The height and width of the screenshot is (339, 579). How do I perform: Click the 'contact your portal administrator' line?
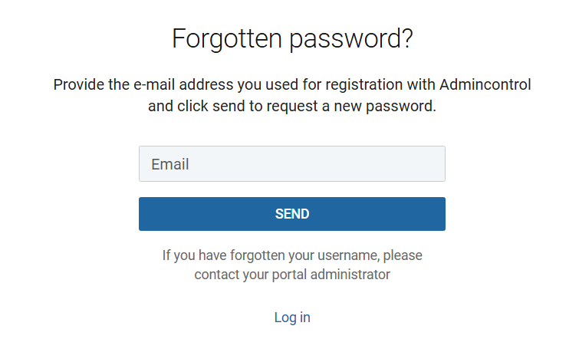click(x=292, y=275)
